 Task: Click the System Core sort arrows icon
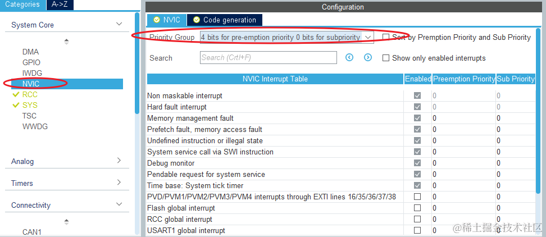(66, 42)
